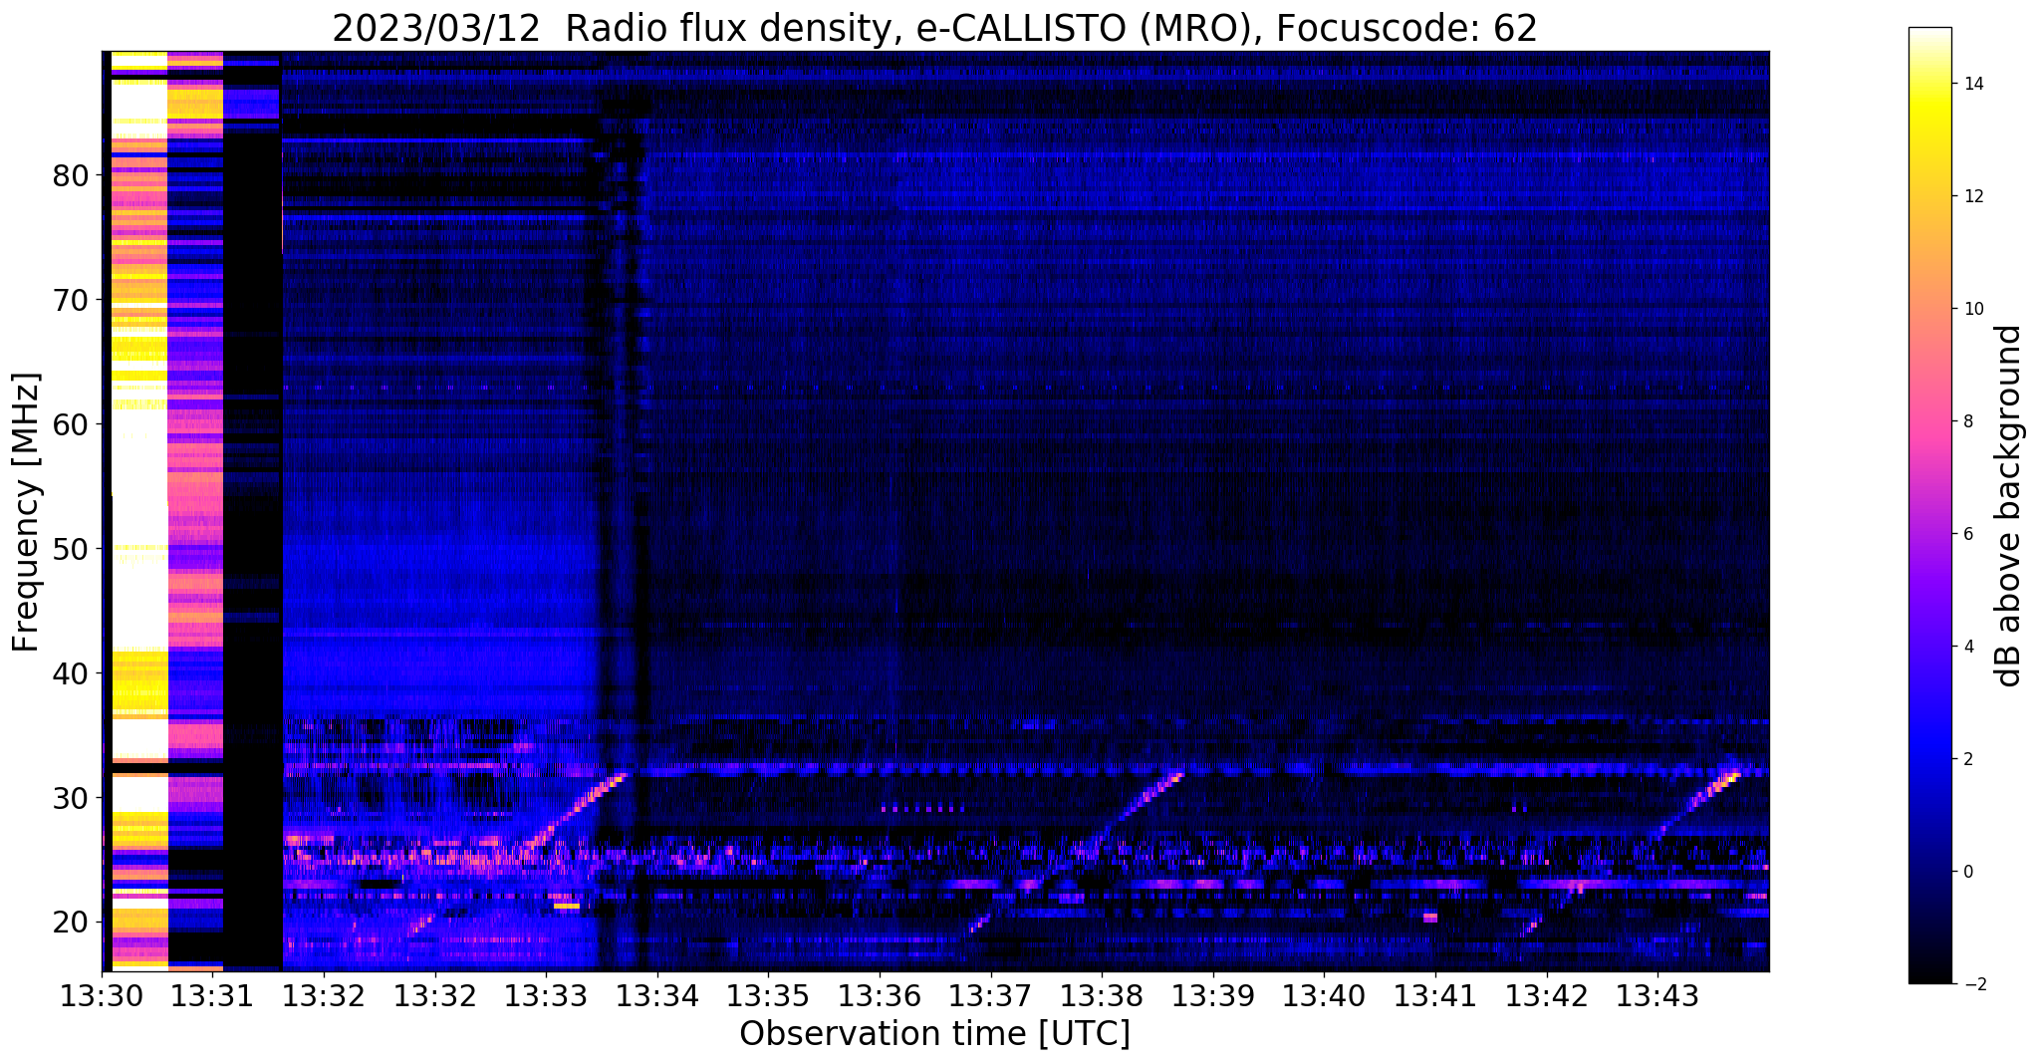Click the 'dB above background' colorbar label
The width and height of the screenshot is (2039, 1063).
click(2009, 506)
